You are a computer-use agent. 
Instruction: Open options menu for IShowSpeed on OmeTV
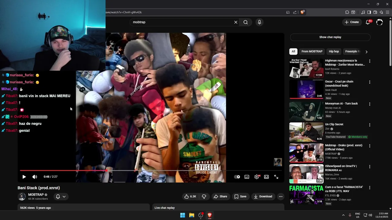[370, 167]
